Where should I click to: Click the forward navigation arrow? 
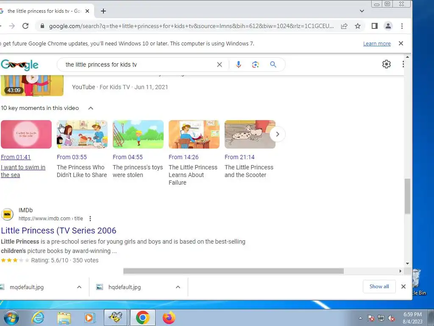(12, 26)
